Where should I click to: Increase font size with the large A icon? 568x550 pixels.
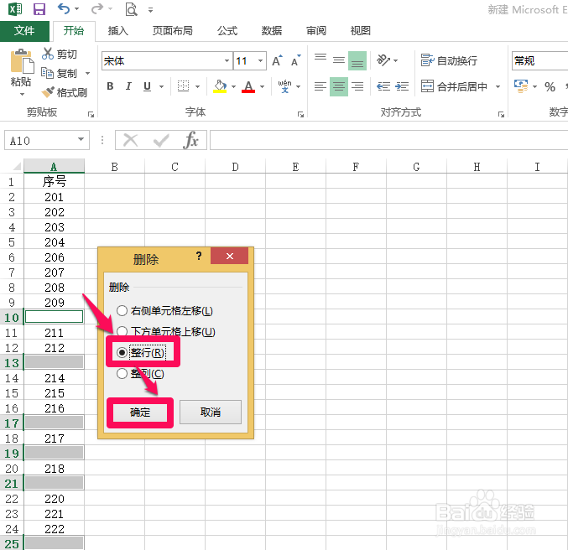point(277,60)
